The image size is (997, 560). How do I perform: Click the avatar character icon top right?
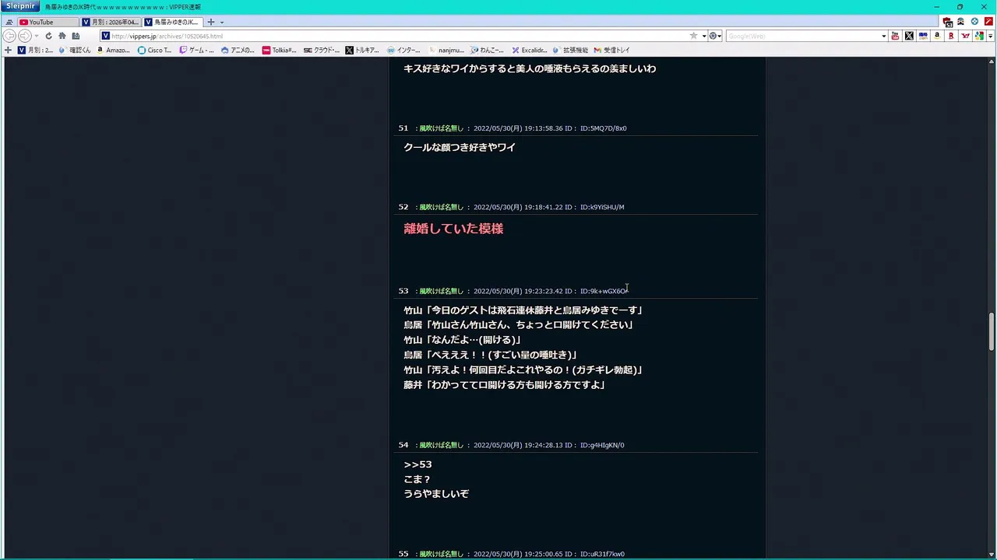point(961,22)
